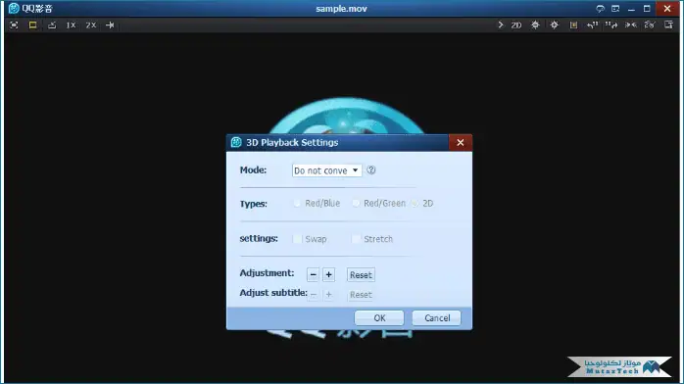This screenshot has height=384, width=684.
Task: Select the 2D type radio button
Action: pyautogui.click(x=415, y=203)
